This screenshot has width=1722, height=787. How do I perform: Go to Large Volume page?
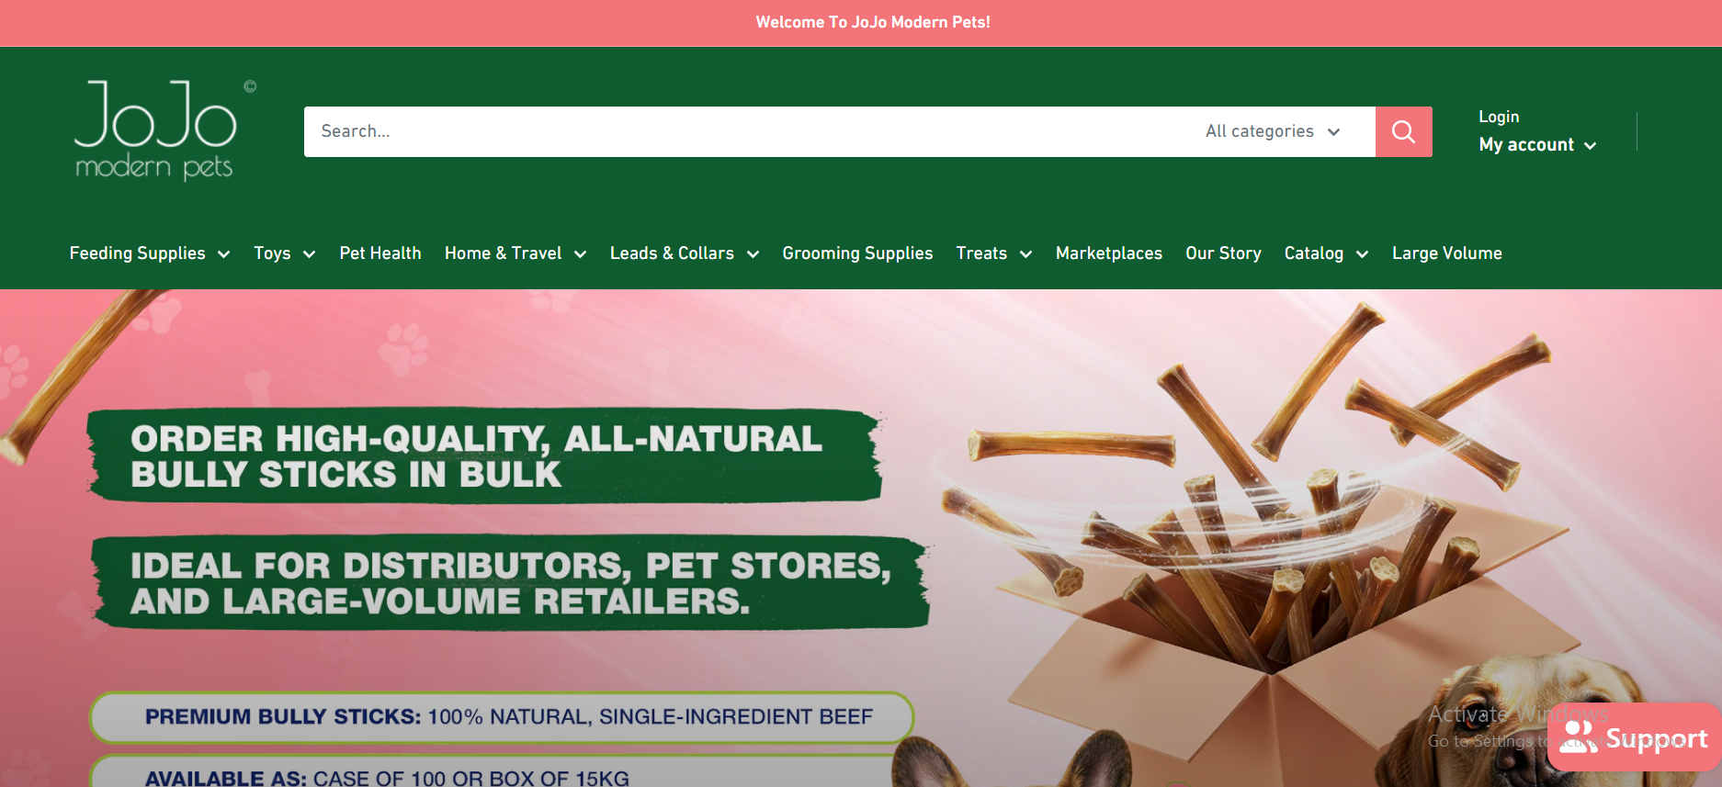coord(1447,253)
